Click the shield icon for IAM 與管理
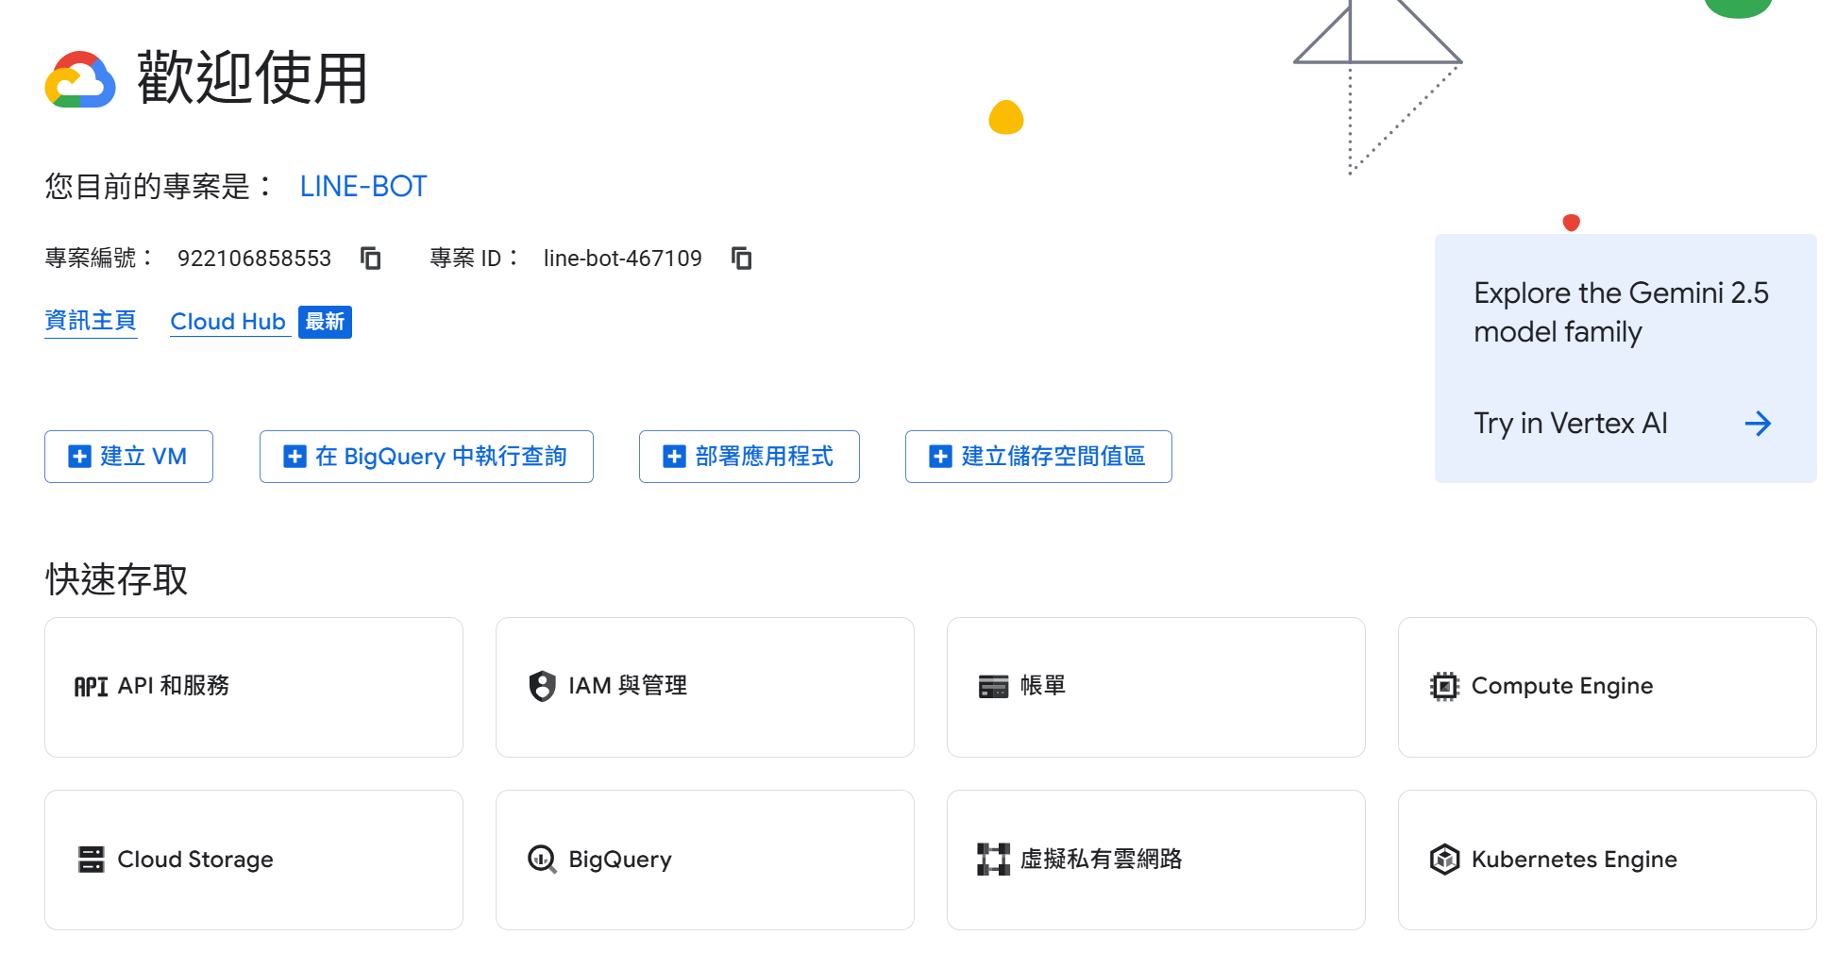 (542, 686)
